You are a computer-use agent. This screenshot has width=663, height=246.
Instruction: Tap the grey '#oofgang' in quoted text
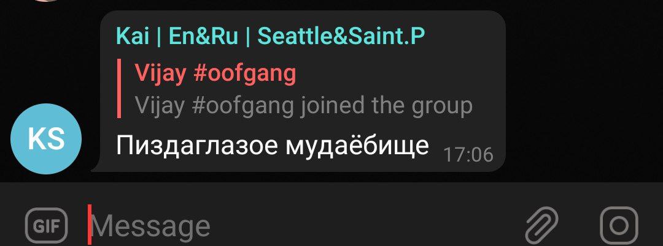tap(242, 106)
